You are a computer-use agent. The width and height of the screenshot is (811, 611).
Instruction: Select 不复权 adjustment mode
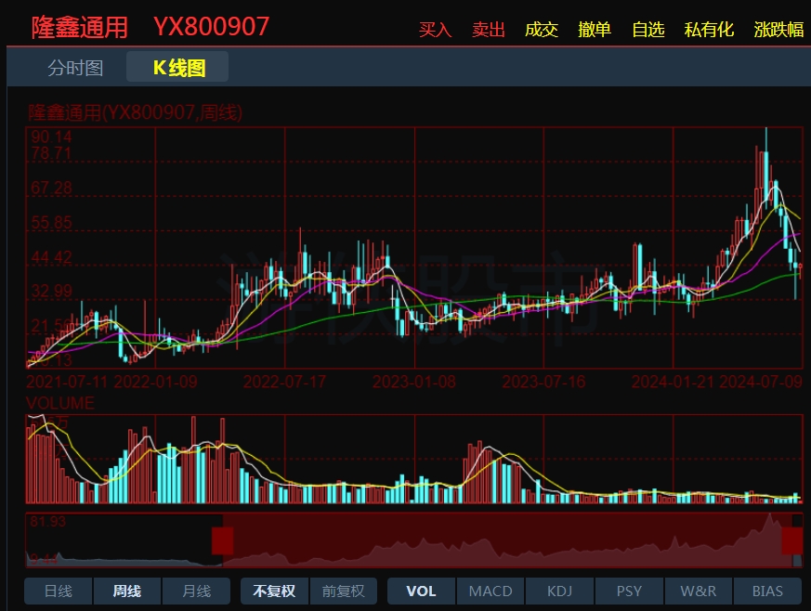(x=274, y=591)
